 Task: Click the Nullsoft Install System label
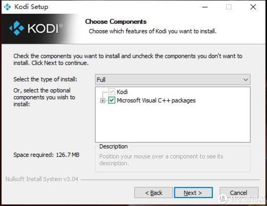pos(42,179)
